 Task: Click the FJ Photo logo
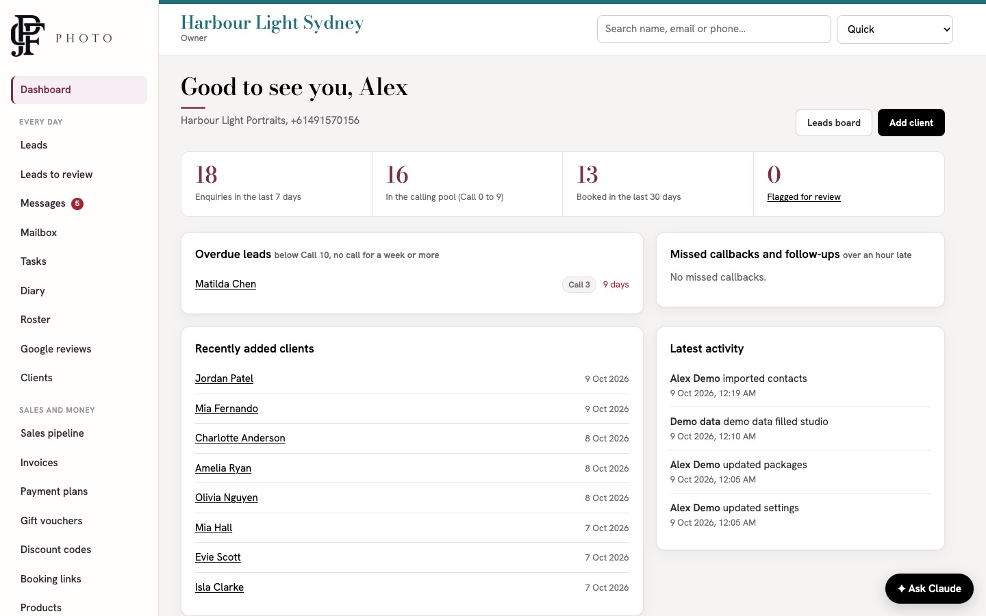click(x=62, y=36)
